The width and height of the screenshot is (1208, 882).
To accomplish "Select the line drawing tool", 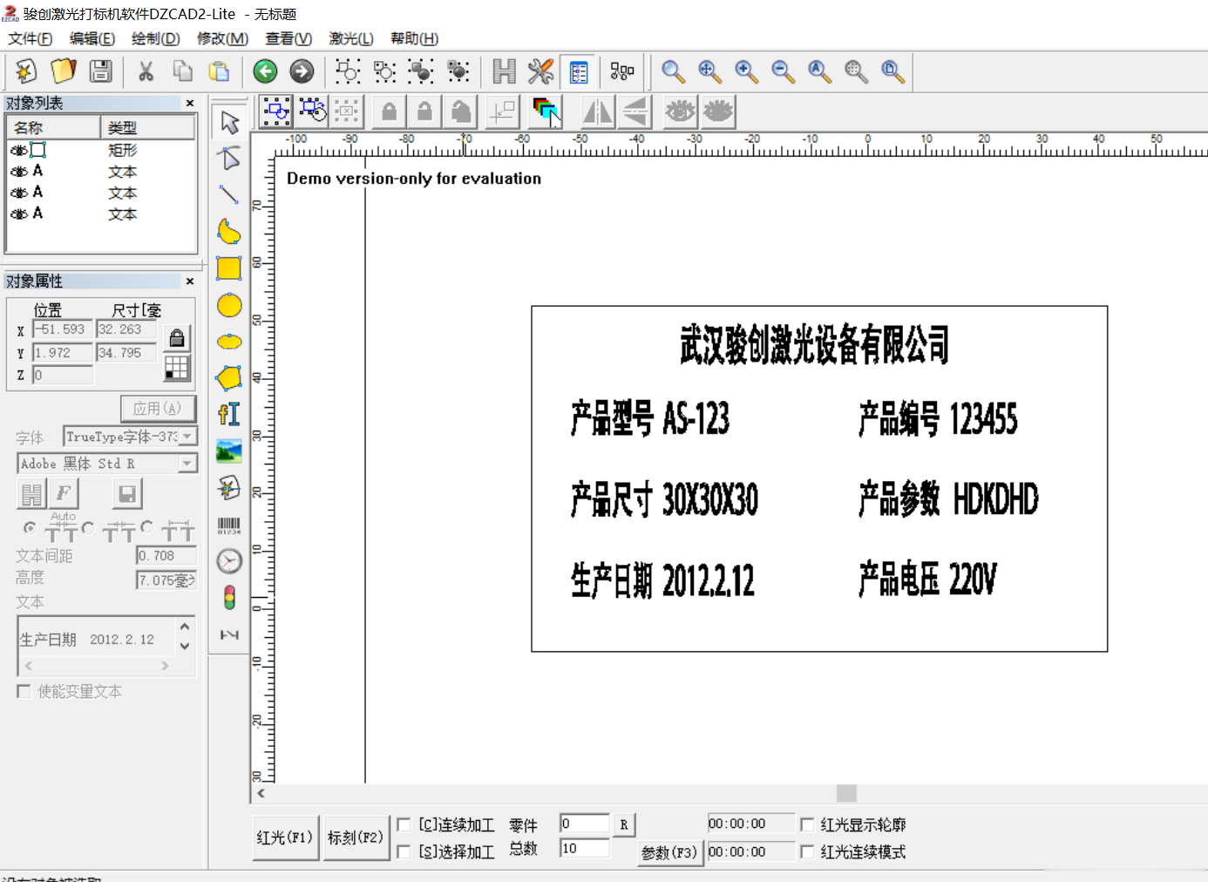I will [229, 195].
